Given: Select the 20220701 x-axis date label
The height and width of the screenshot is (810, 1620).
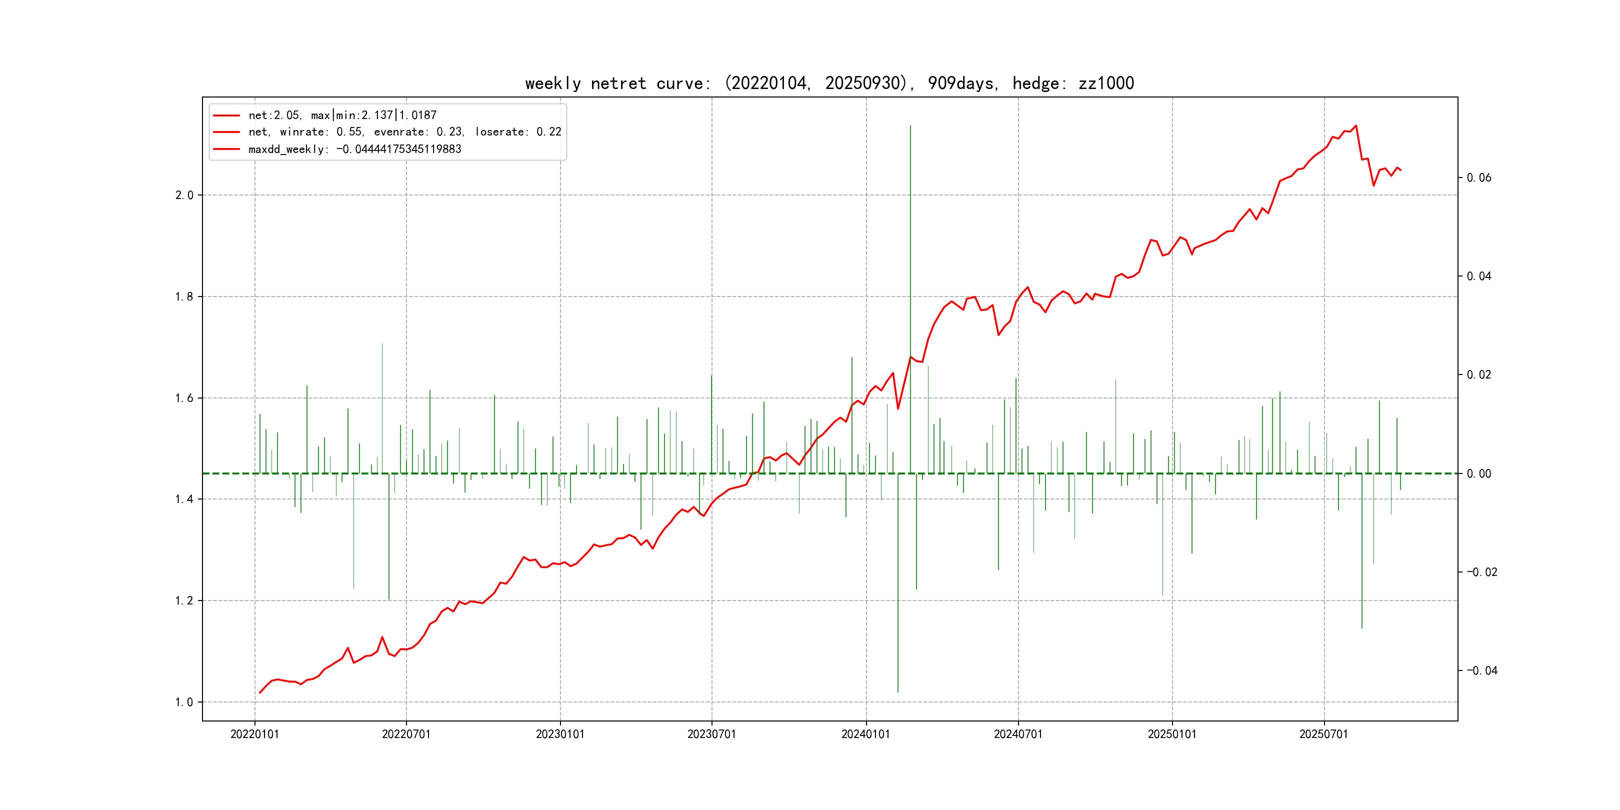Looking at the screenshot, I should click(x=405, y=734).
